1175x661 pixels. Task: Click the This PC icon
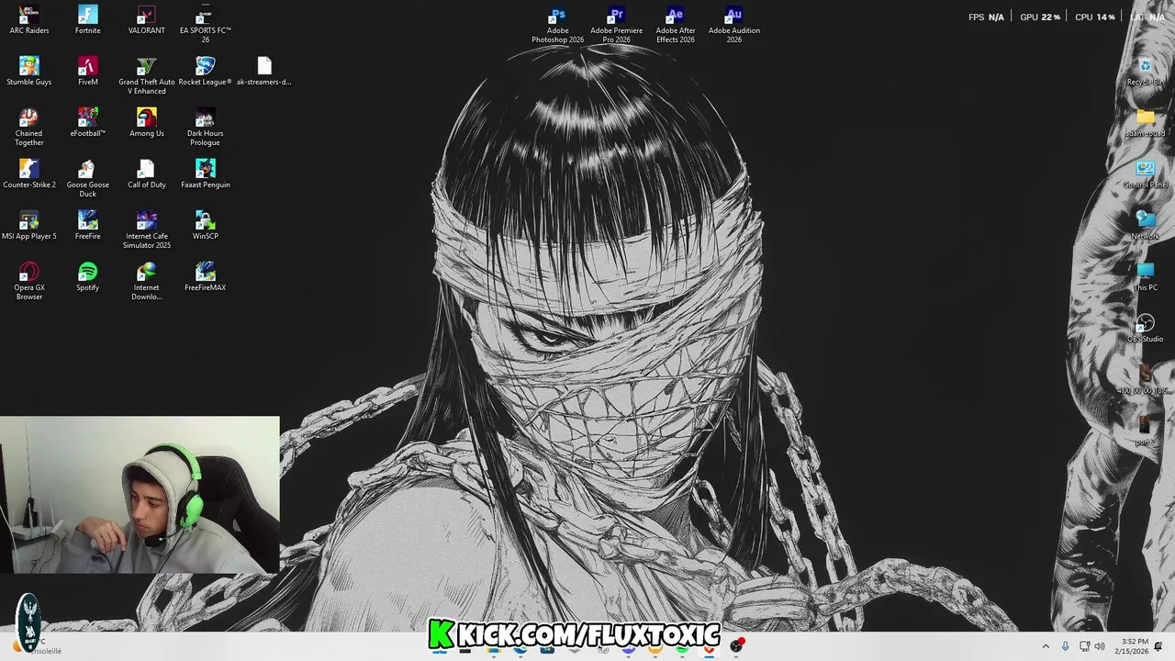(x=1146, y=277)
